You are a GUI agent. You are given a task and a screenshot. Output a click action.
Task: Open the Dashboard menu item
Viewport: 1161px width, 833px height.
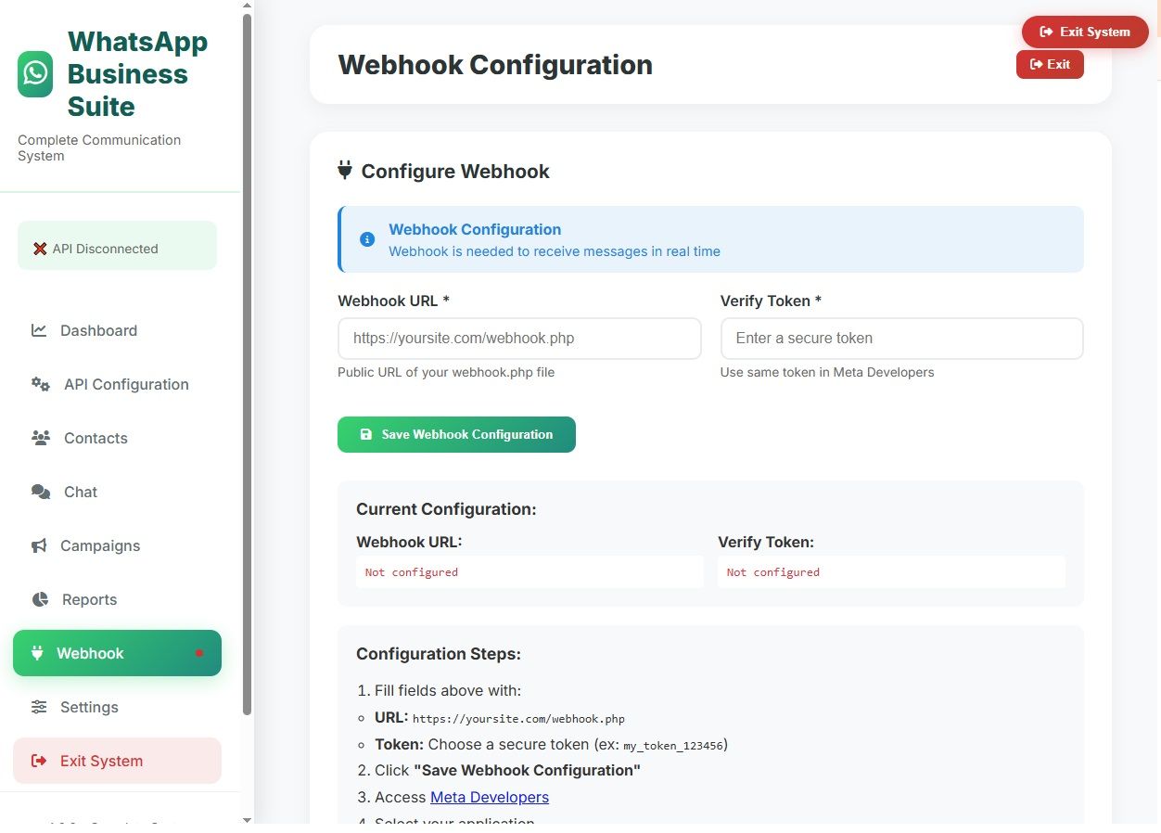coord(98,330)
